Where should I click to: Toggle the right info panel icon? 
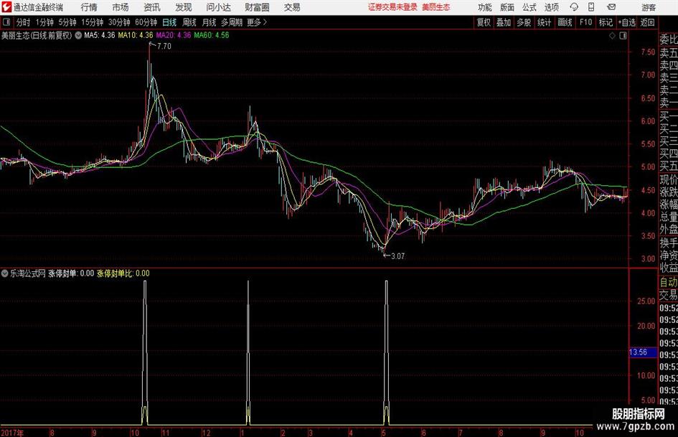coord(623,35)
